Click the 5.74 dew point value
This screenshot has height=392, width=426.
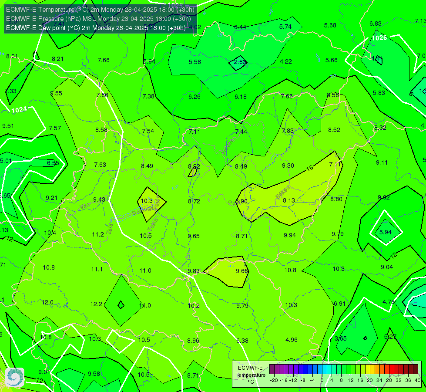285,27
